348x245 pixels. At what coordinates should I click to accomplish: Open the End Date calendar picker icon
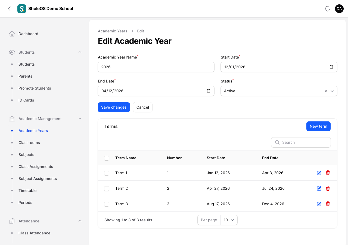pos(209,91)
